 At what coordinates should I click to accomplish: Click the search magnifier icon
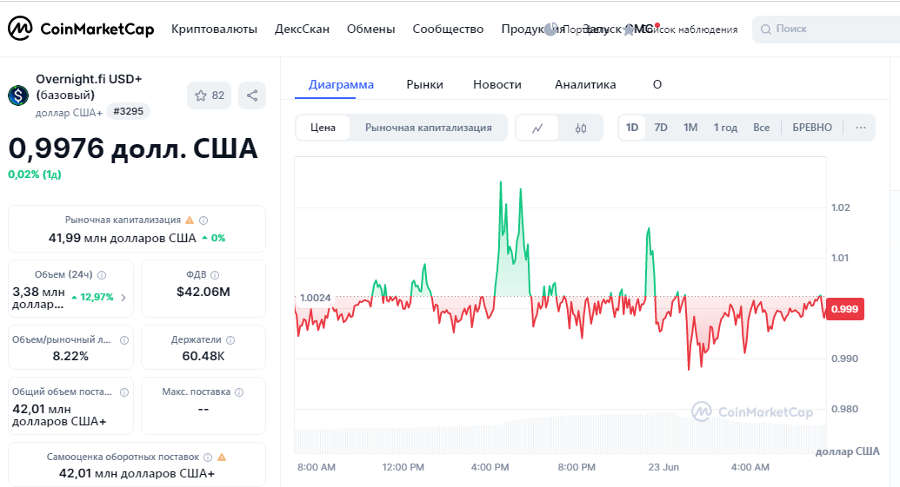(x=766, y=30)
